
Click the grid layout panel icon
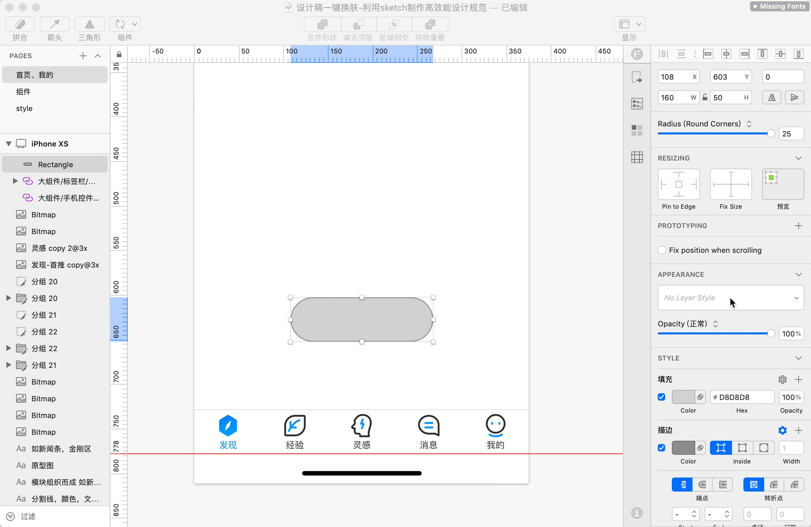tap(637, 157)
